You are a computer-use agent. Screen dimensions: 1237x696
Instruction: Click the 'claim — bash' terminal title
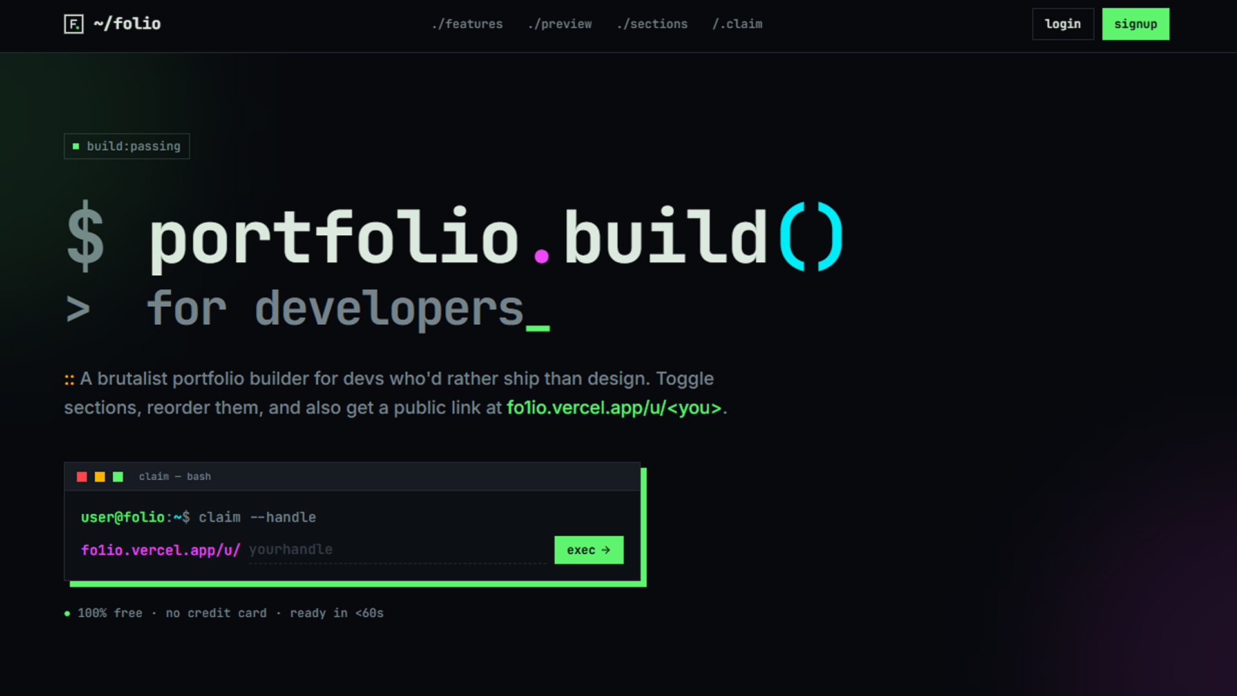point(175,477)
